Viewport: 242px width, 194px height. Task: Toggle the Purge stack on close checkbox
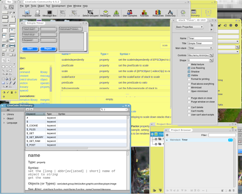pyautogui.click(x=189, y=98)
